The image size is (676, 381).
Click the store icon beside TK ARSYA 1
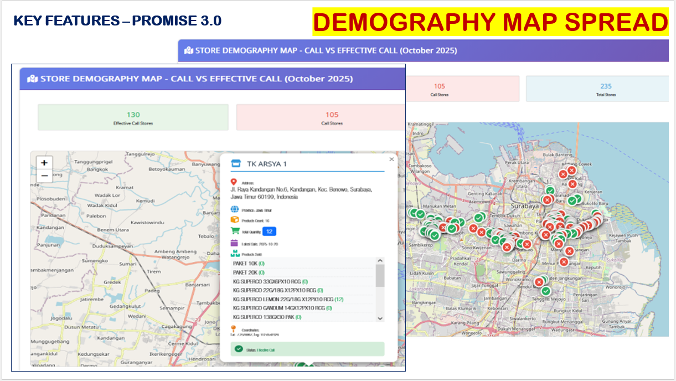[236, 164]
